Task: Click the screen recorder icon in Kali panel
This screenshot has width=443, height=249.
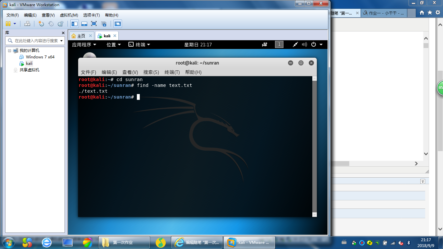Action: coord(265,45)
